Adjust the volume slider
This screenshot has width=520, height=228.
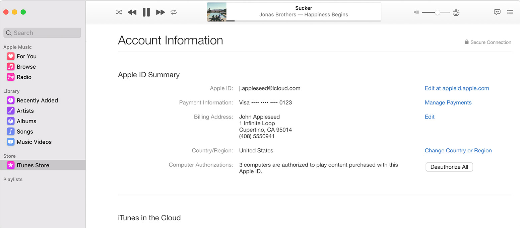[x=436, y=12]
